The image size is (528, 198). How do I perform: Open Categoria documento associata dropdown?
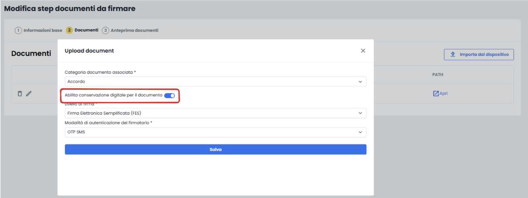[216, 82]
